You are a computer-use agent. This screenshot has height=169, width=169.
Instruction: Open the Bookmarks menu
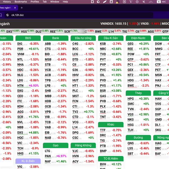coord(21,2)
